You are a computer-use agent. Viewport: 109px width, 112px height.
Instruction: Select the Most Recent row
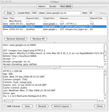pyautogui.click(x=55, y=21)
